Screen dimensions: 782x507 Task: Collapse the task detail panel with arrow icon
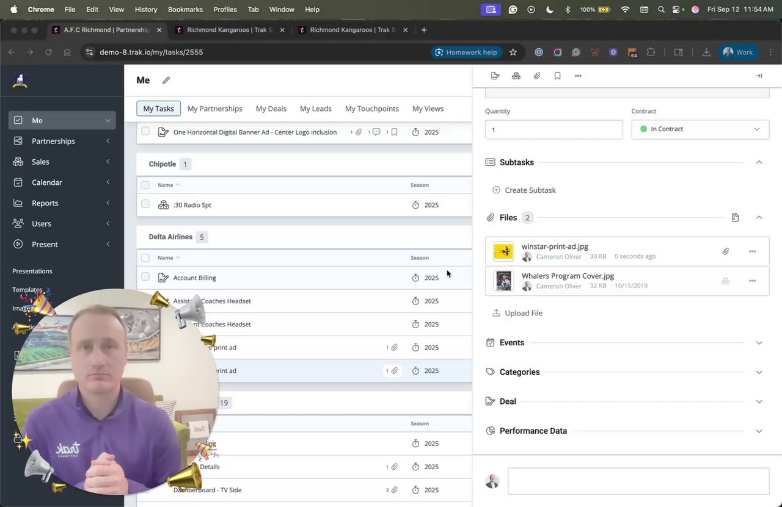pos(759,76)
